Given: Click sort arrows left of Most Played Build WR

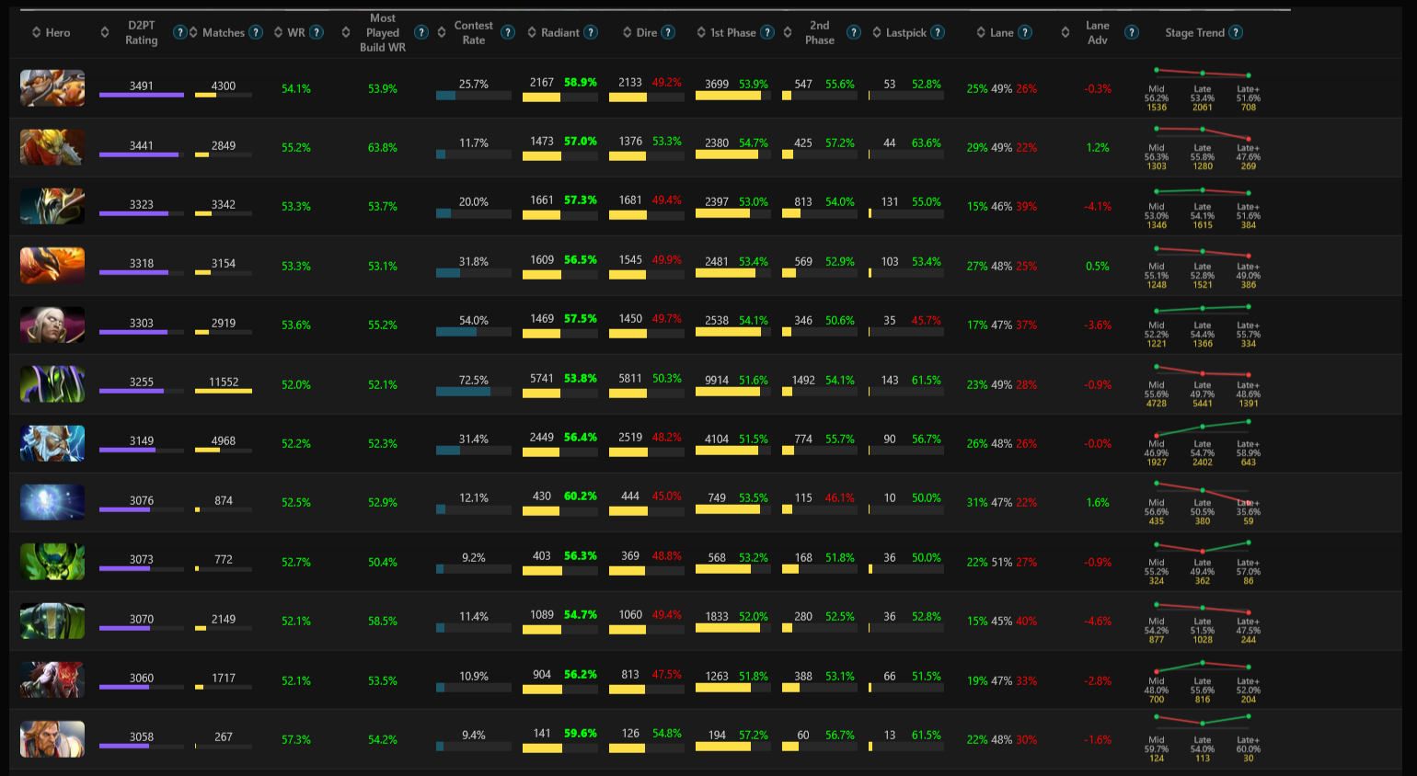Looking at the screenshot, I should click(x=346, y=32).
